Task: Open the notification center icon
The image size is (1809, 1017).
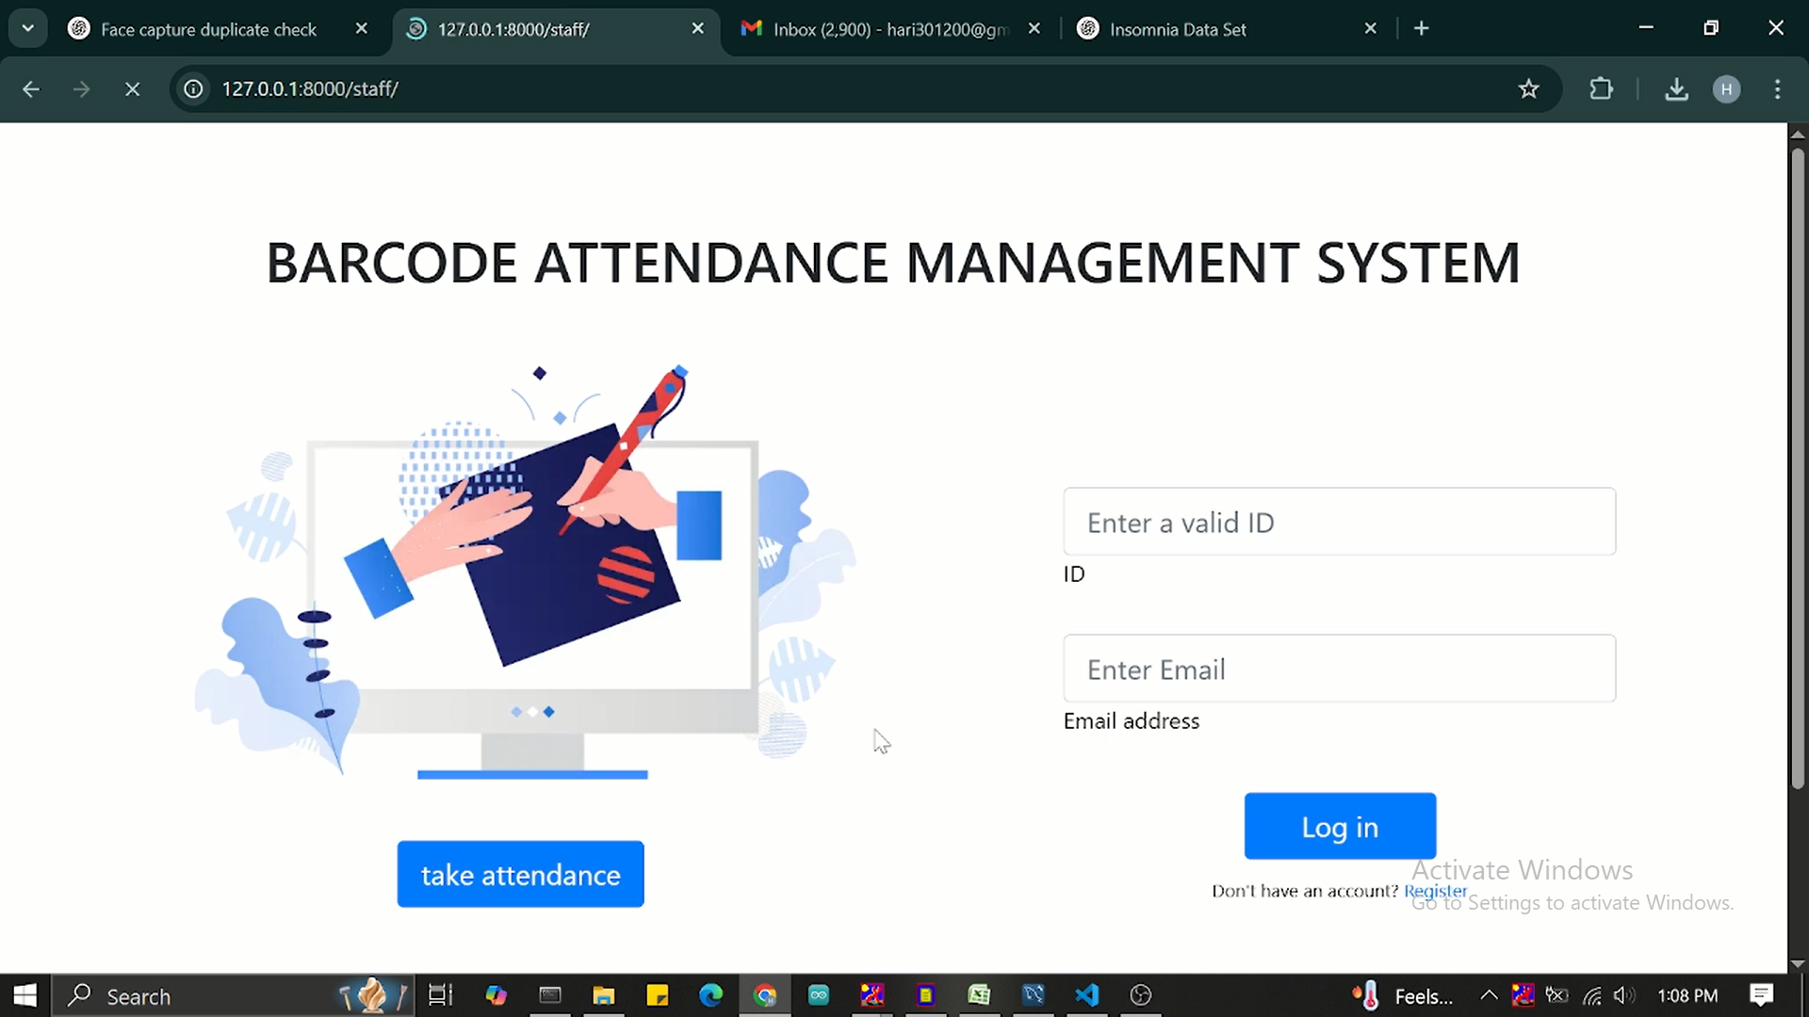Action: coord(1761,995)
